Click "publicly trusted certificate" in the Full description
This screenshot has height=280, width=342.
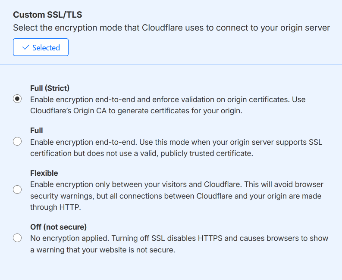207,153
